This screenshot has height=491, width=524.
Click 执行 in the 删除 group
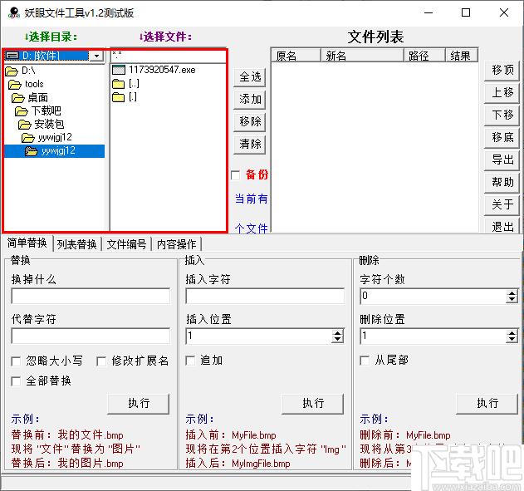[x=487, y=404]
